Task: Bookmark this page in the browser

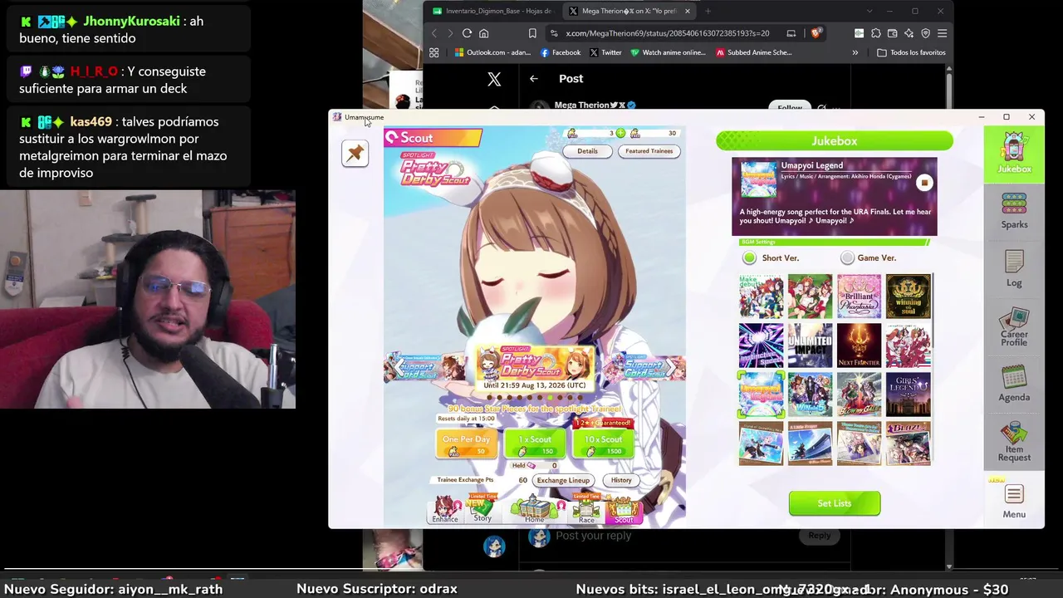Action: pyautogui.click(x=532, y=33)
